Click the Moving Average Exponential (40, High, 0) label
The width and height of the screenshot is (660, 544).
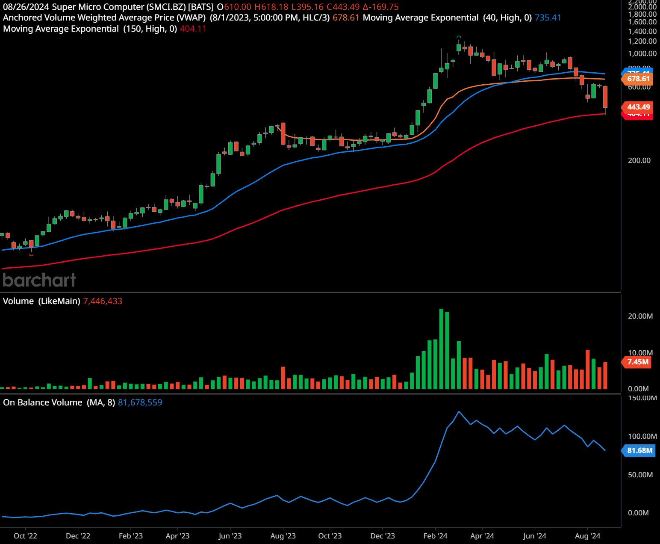click(447, 18)
